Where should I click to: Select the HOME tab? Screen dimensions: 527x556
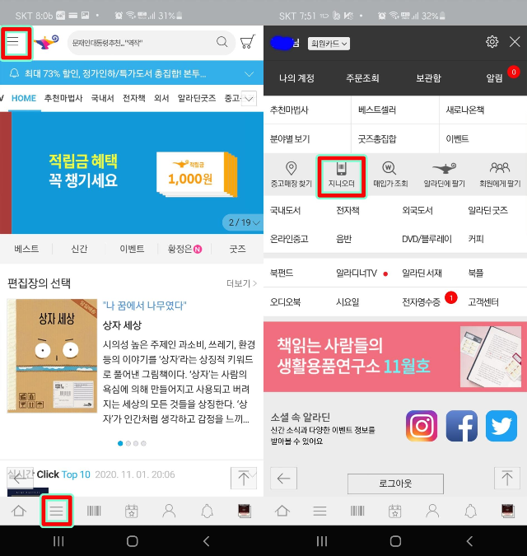[x=24, y=98]
